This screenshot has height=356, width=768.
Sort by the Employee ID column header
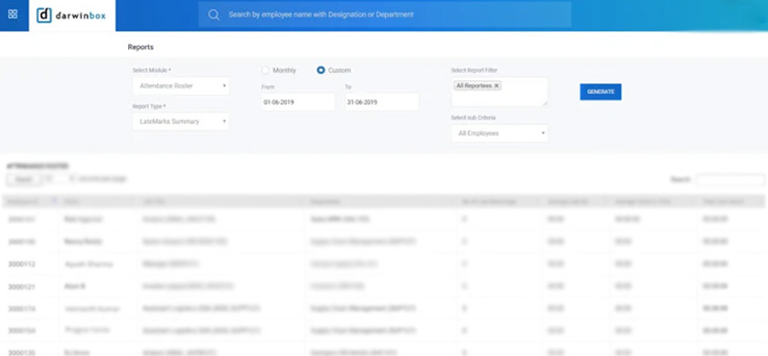point(30,202)
